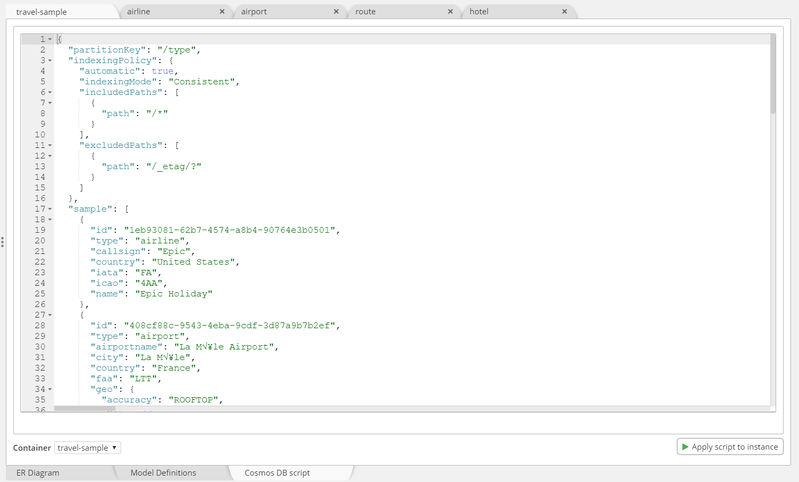The height and width of the screenshot is (482, 799).
Task: Click the "ROOFTOP" accuracy value
Action: [x=193, y=400]
